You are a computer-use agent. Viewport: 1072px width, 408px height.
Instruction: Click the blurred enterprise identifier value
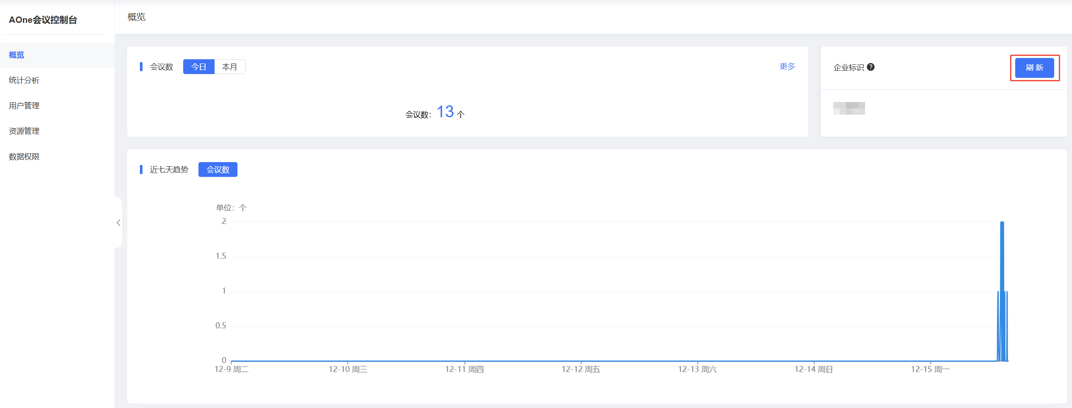coord(849,108)
